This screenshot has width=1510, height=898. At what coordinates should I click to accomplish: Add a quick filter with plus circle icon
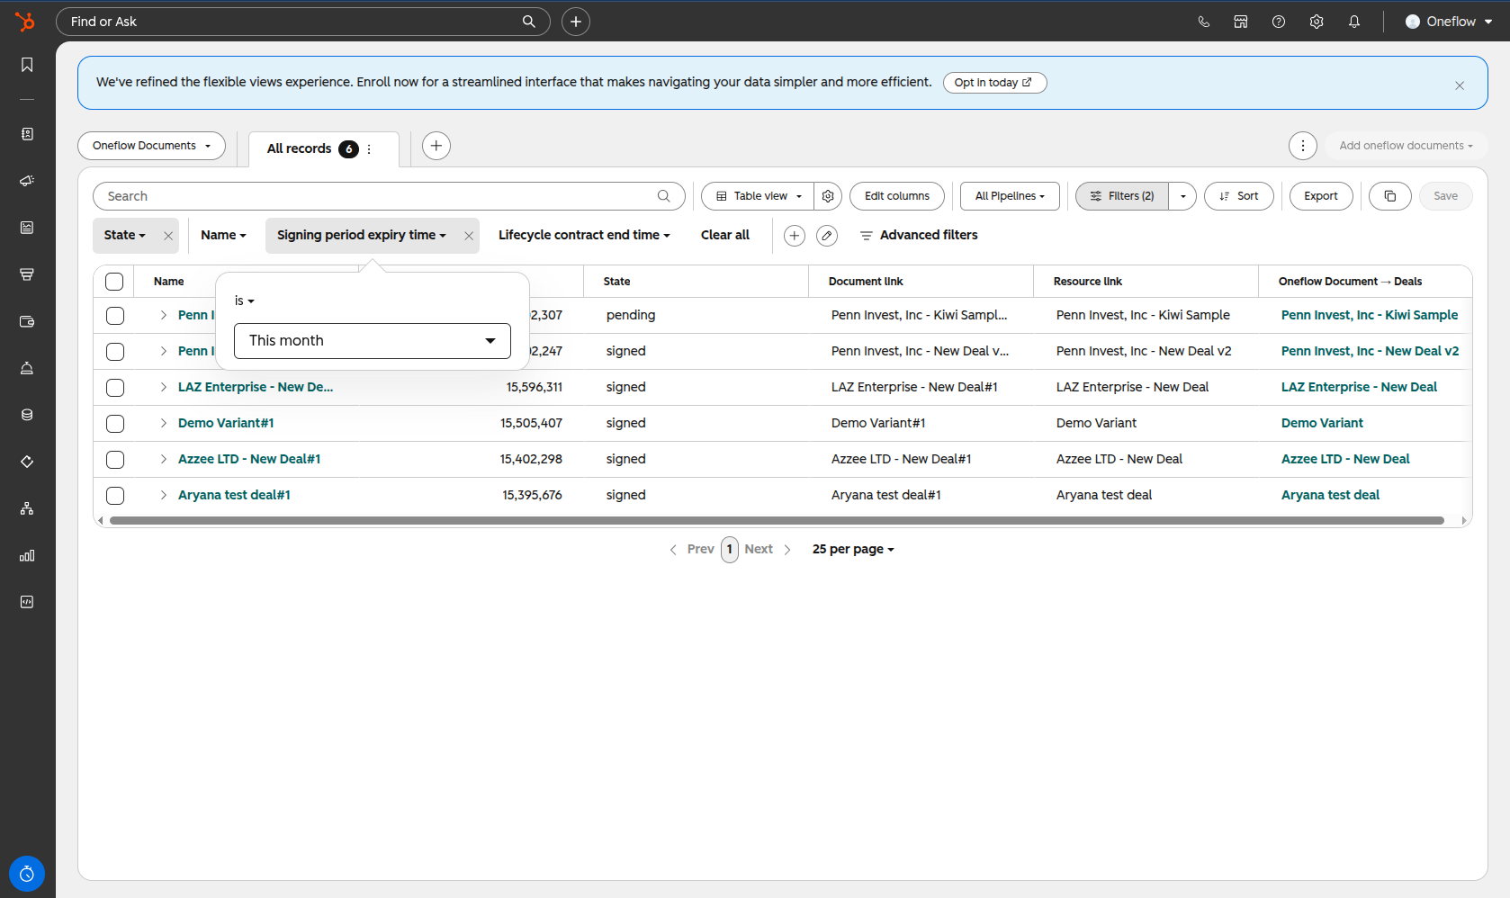point(795,236)
